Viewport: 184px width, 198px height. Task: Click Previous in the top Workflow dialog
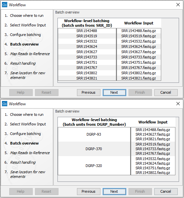pos(89,92)
